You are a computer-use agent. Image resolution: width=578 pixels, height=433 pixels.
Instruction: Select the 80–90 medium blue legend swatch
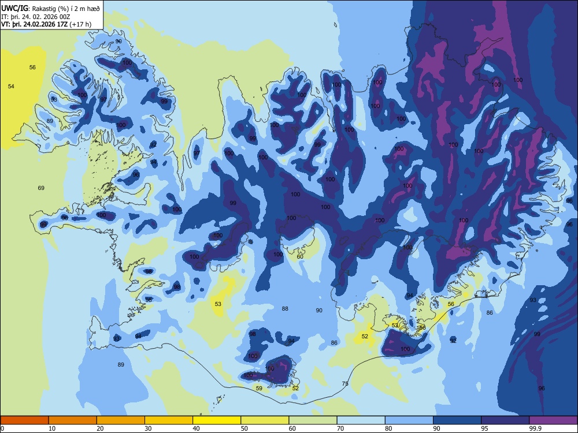409,420
